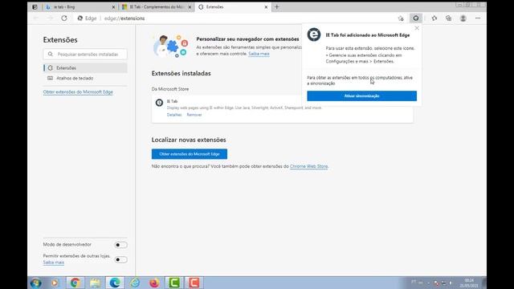Open Windows Start menu
Screen dimensions: 514x289
point(35,283)
